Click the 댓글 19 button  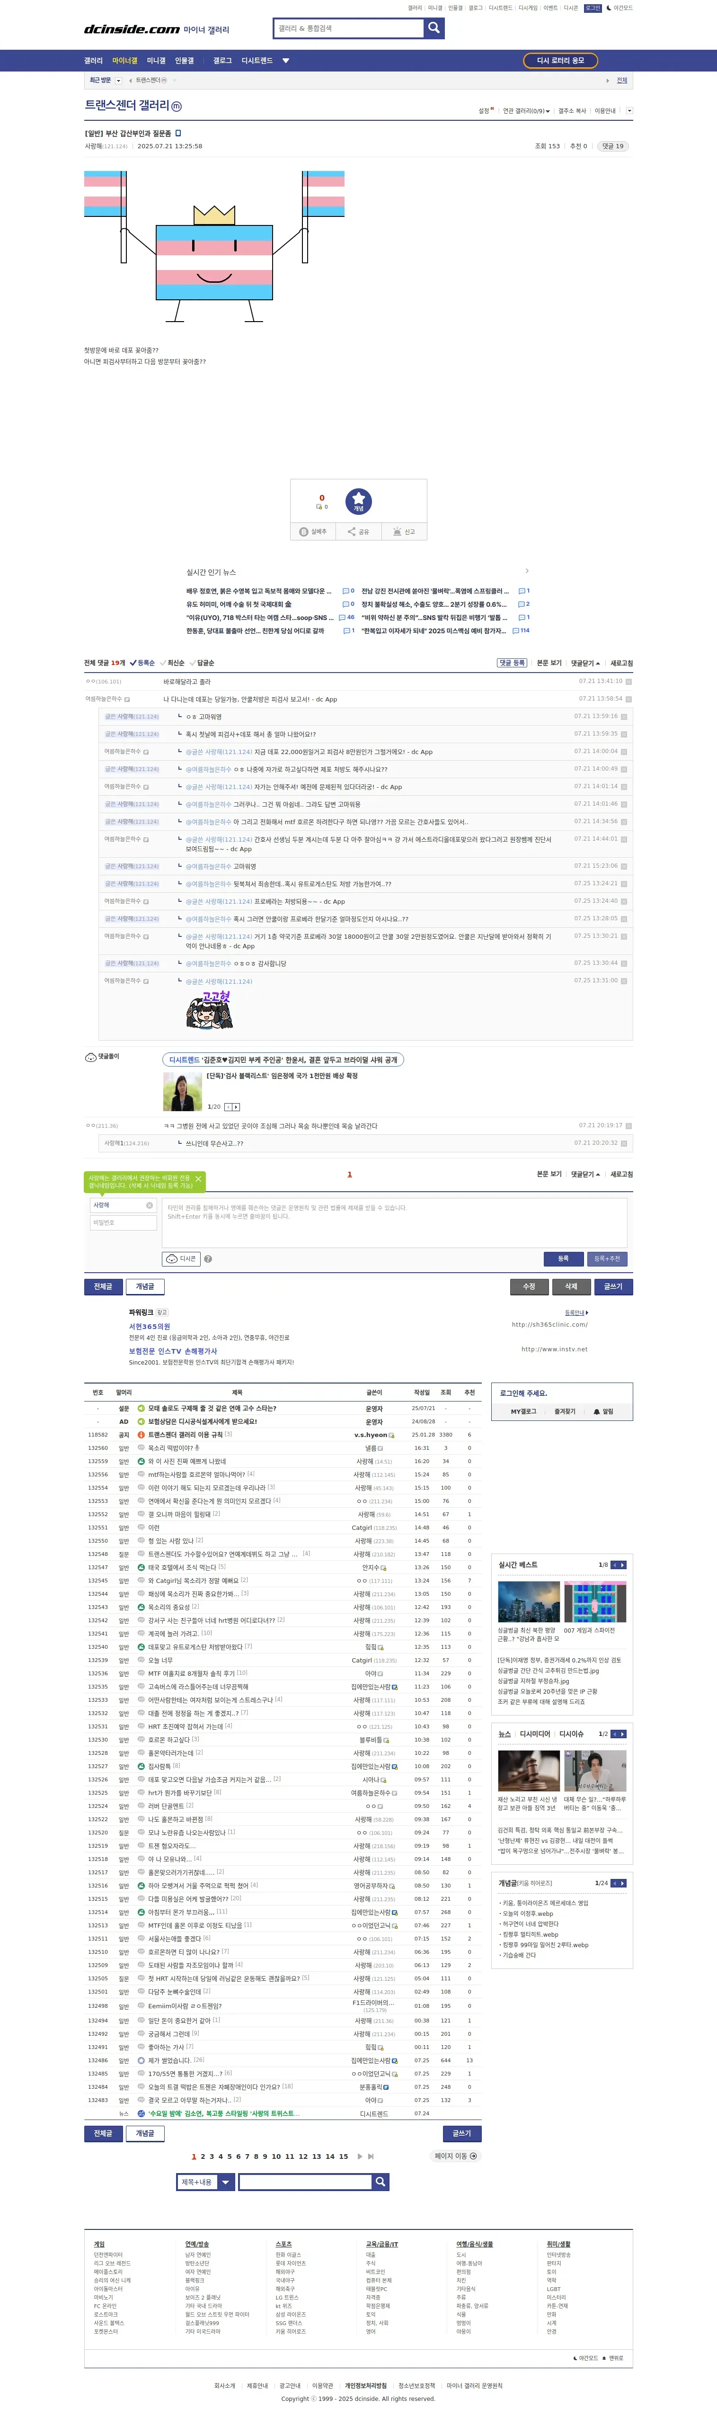click(x=613, y=146)
